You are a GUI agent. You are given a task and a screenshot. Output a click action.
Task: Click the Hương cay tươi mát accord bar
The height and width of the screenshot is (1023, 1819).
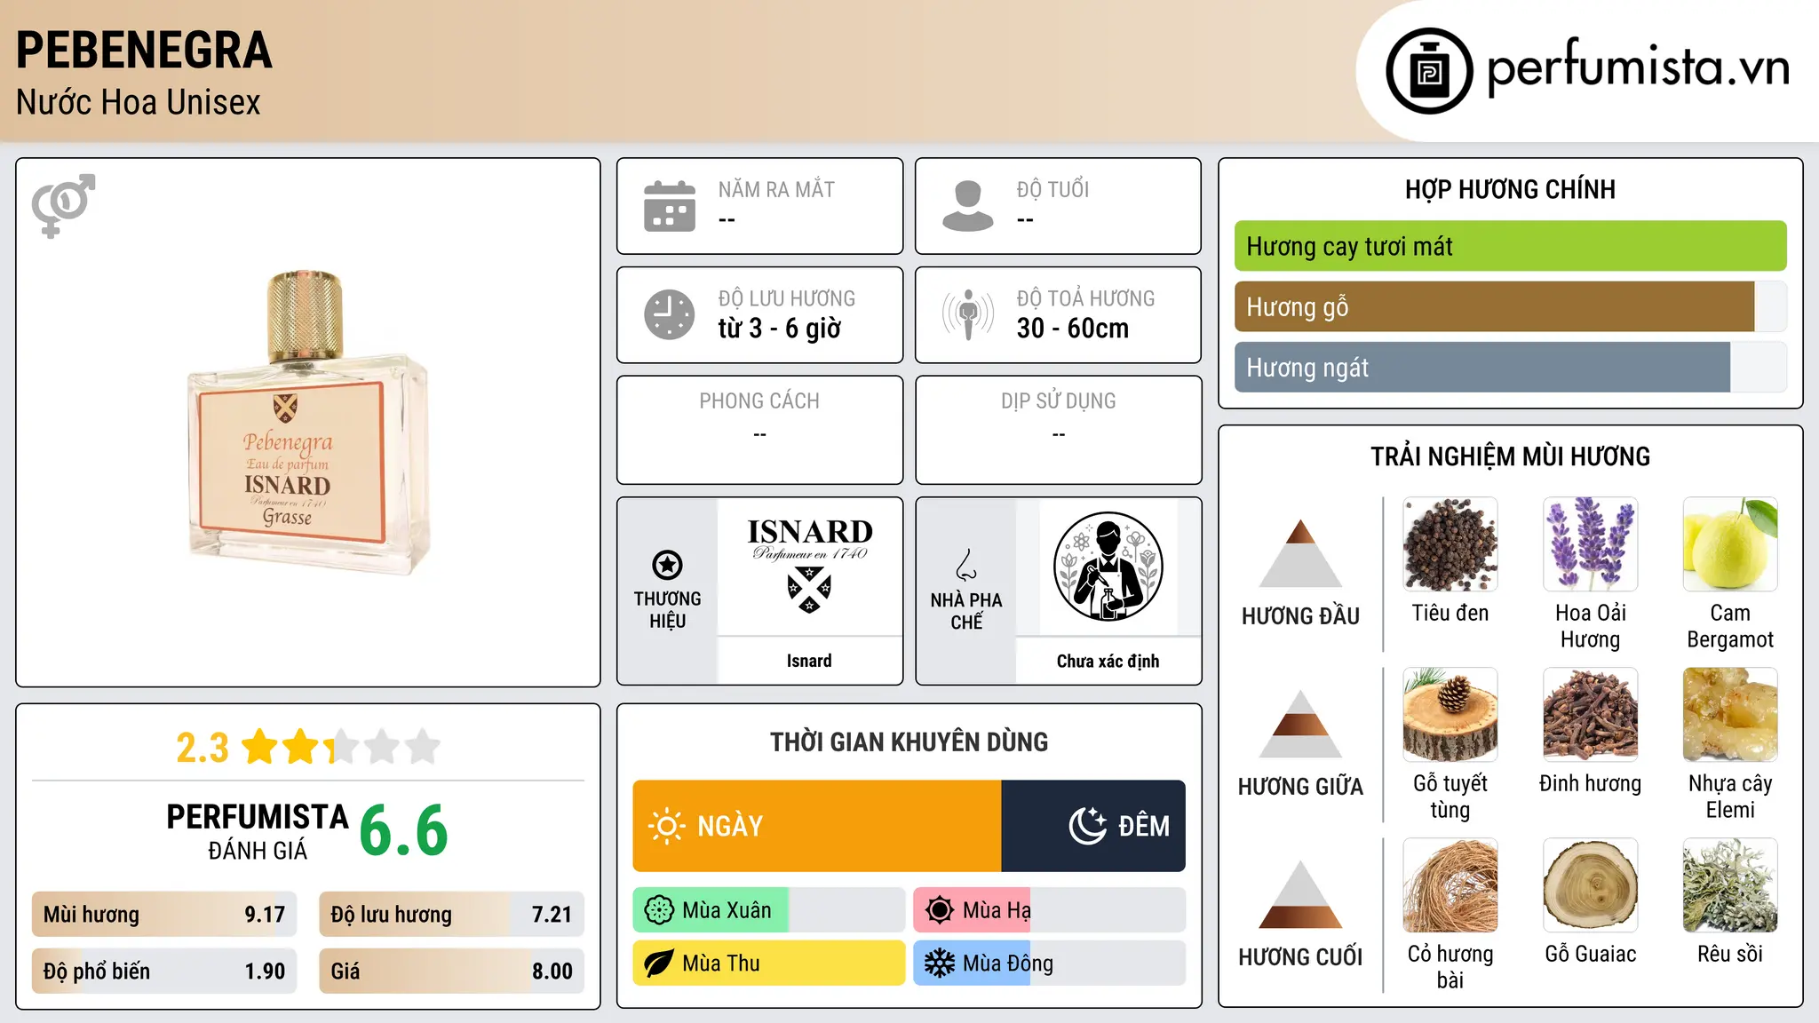(1510, 246)
